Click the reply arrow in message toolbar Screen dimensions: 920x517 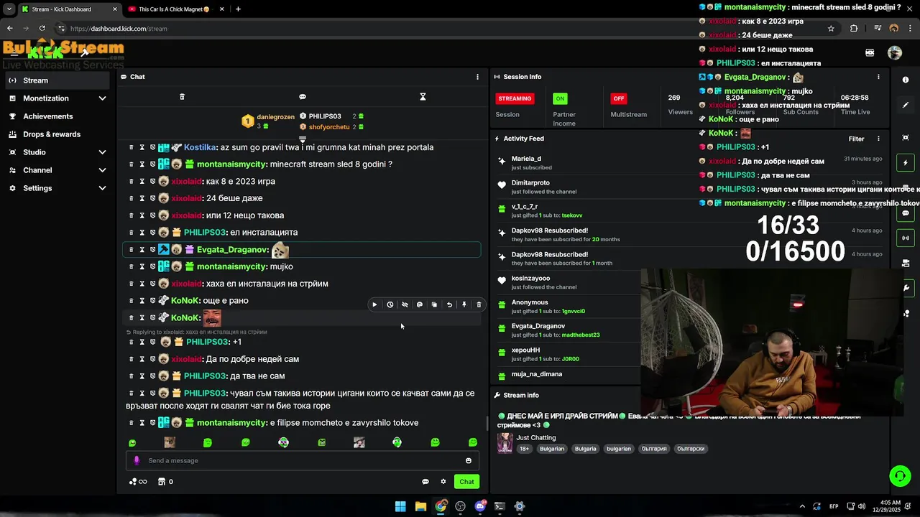pyautogui.click(x=449, y=305)
